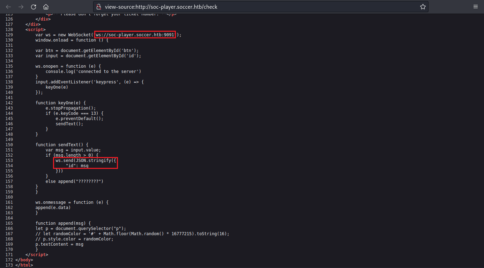Click the else append("????????") line
This screenshot has height=268, width=484.
pos(75,181)
